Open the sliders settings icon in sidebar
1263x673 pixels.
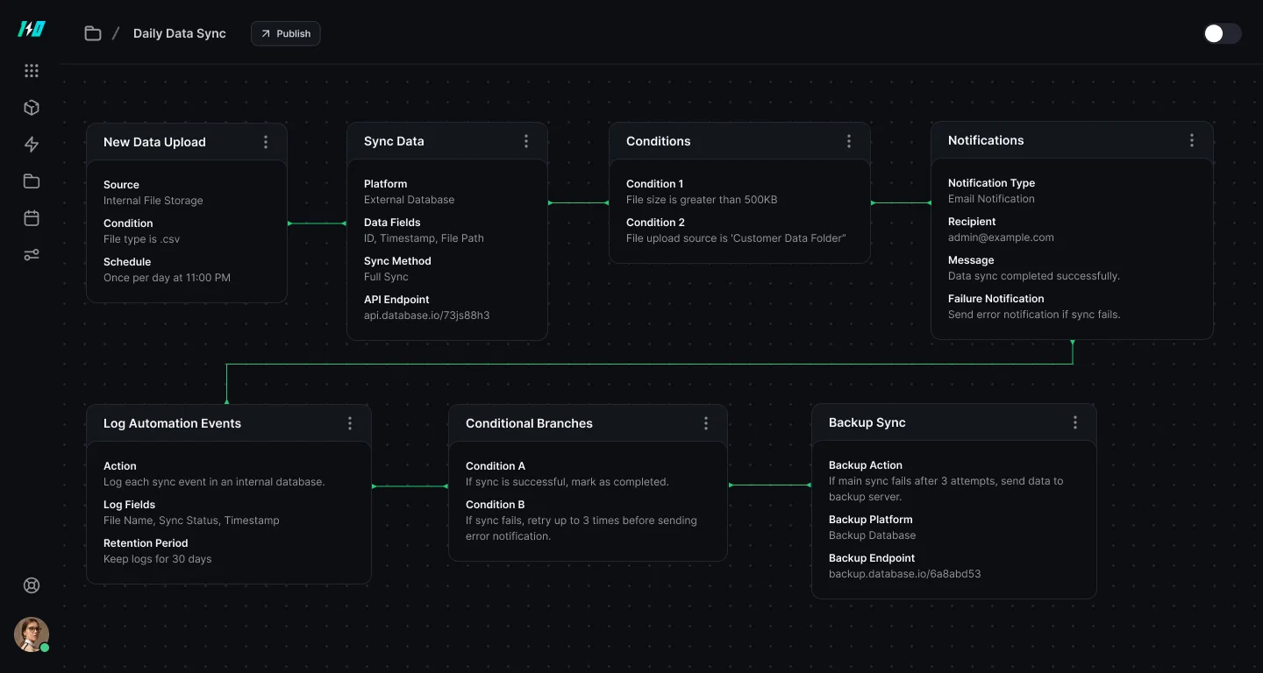pyautogui.click(x=32, y=255)
